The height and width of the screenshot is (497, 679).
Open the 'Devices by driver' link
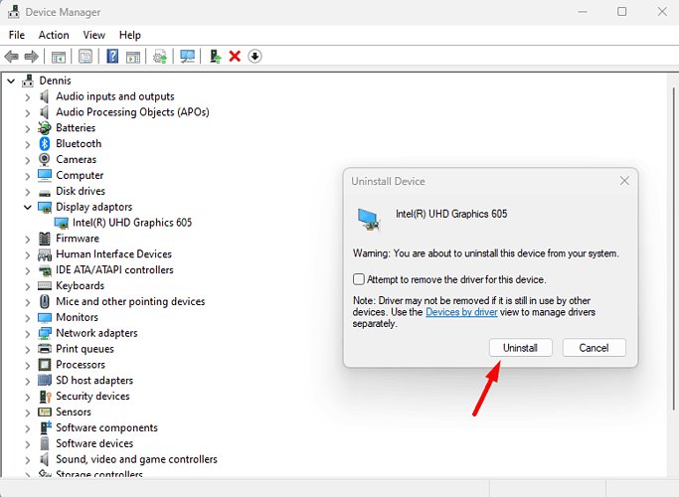point(461,312)
